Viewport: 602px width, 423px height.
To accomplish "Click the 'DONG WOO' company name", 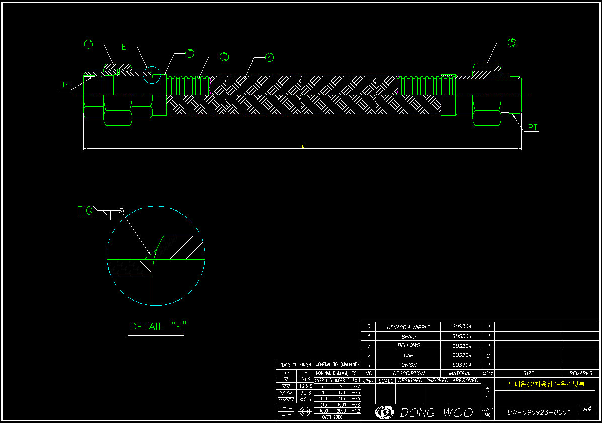I will [x=436, y=412].
